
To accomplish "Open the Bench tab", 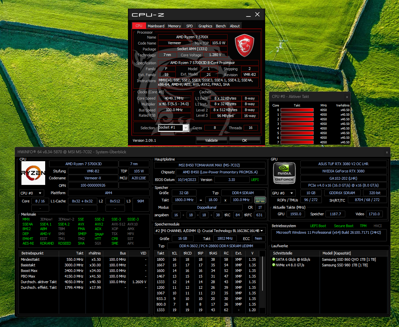I will [221, 26].
